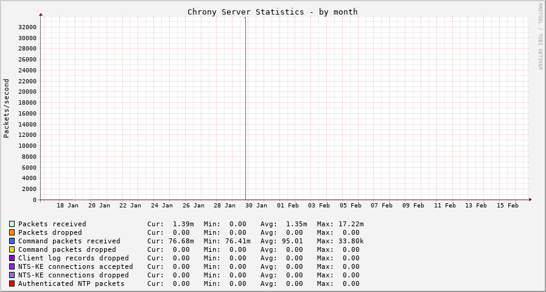
Task: Click the yellow Command packets dropped swatch
Action: coord(12,249)
